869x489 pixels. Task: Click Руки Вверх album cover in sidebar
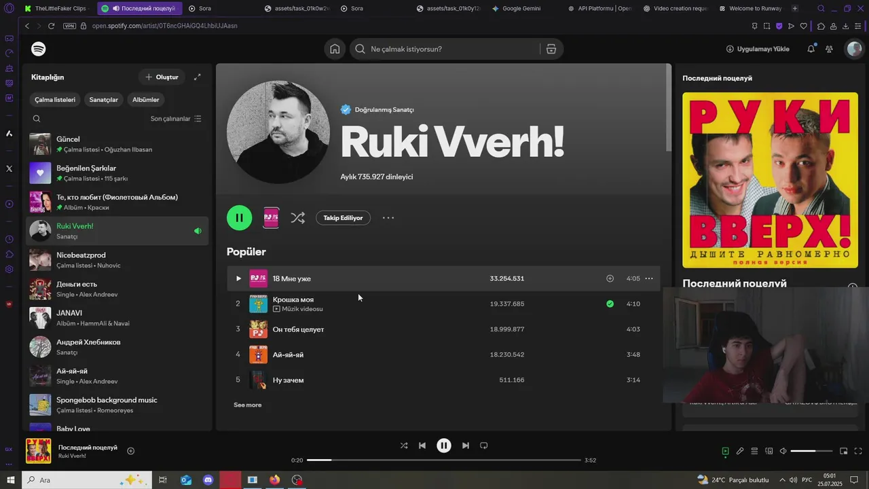click(x=770, y=180)
